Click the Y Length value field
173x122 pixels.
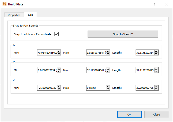click(x=145, y=70)
